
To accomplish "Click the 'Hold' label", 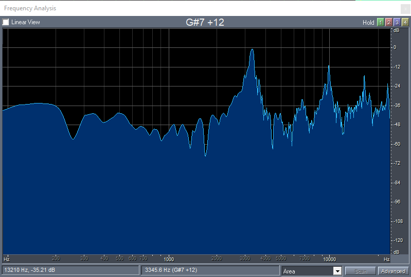I will pos(368,23).
